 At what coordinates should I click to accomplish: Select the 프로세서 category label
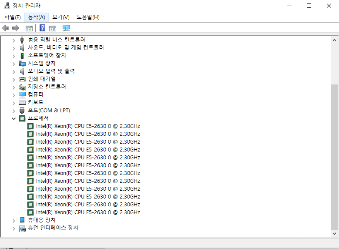[38, 118]
